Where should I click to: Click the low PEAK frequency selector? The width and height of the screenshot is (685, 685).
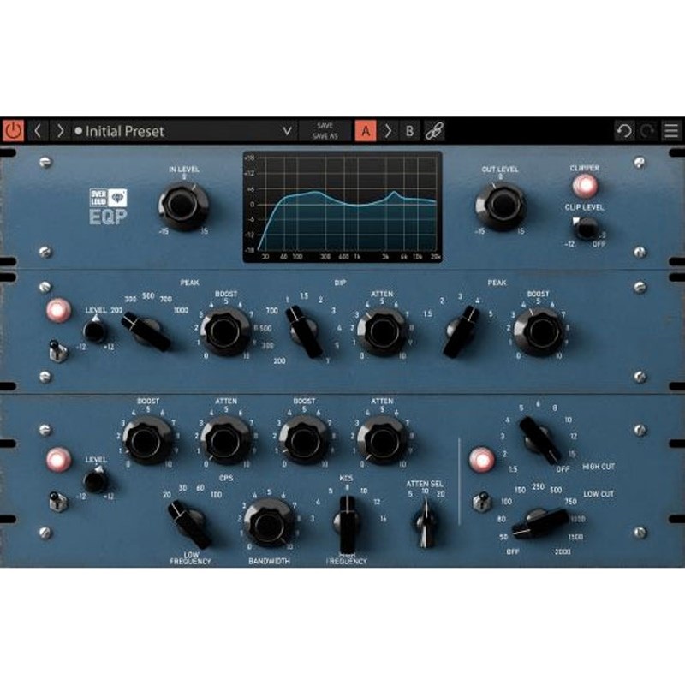pos(146,332)
